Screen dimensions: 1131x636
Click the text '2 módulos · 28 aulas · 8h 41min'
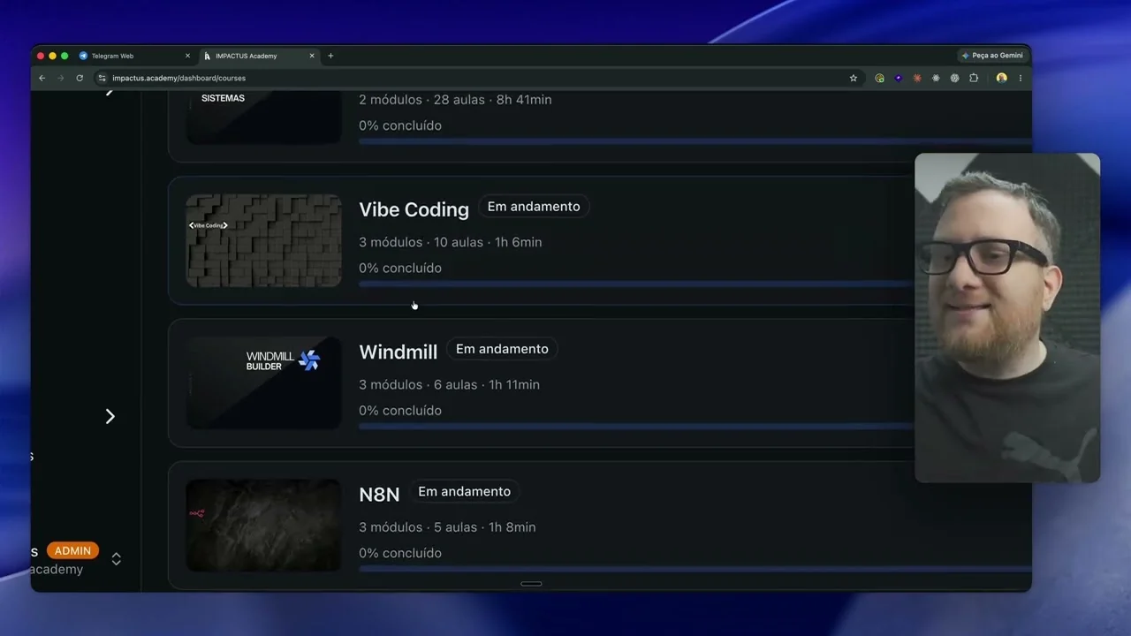tap(455, 100)
